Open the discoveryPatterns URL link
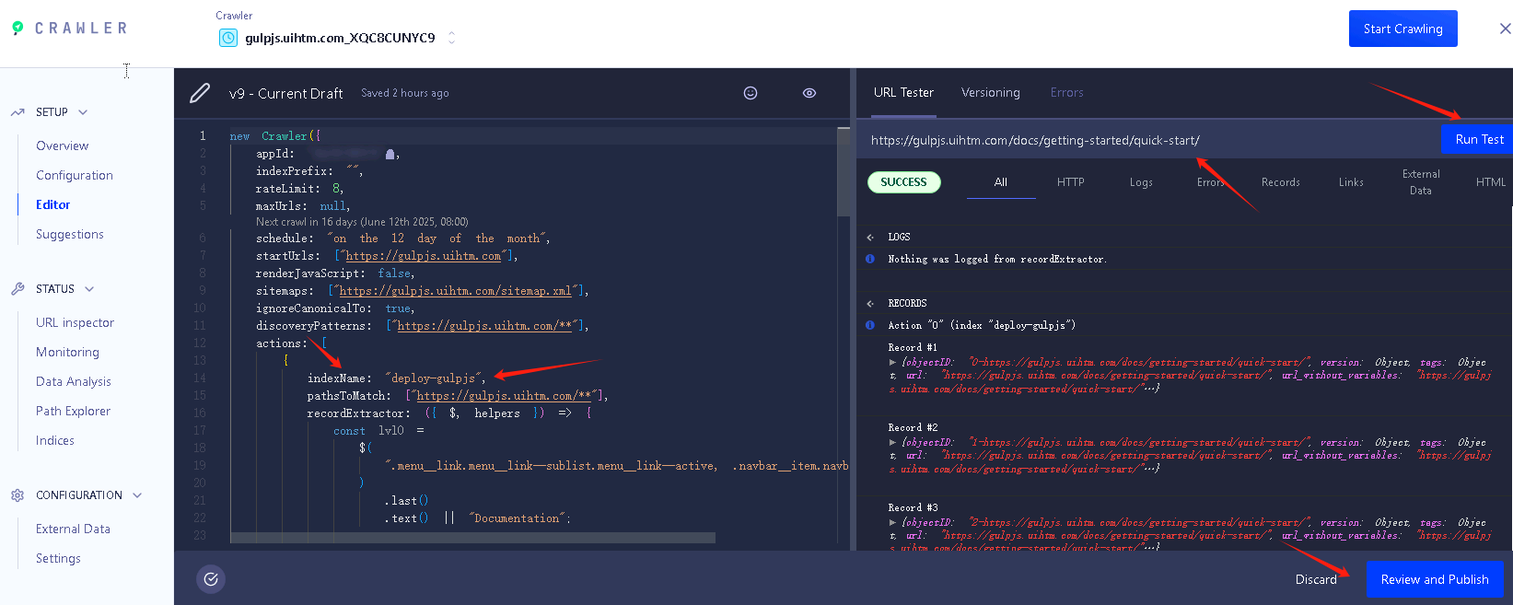This screenshot has height=605, width=1513. click(x=485, y=326)
